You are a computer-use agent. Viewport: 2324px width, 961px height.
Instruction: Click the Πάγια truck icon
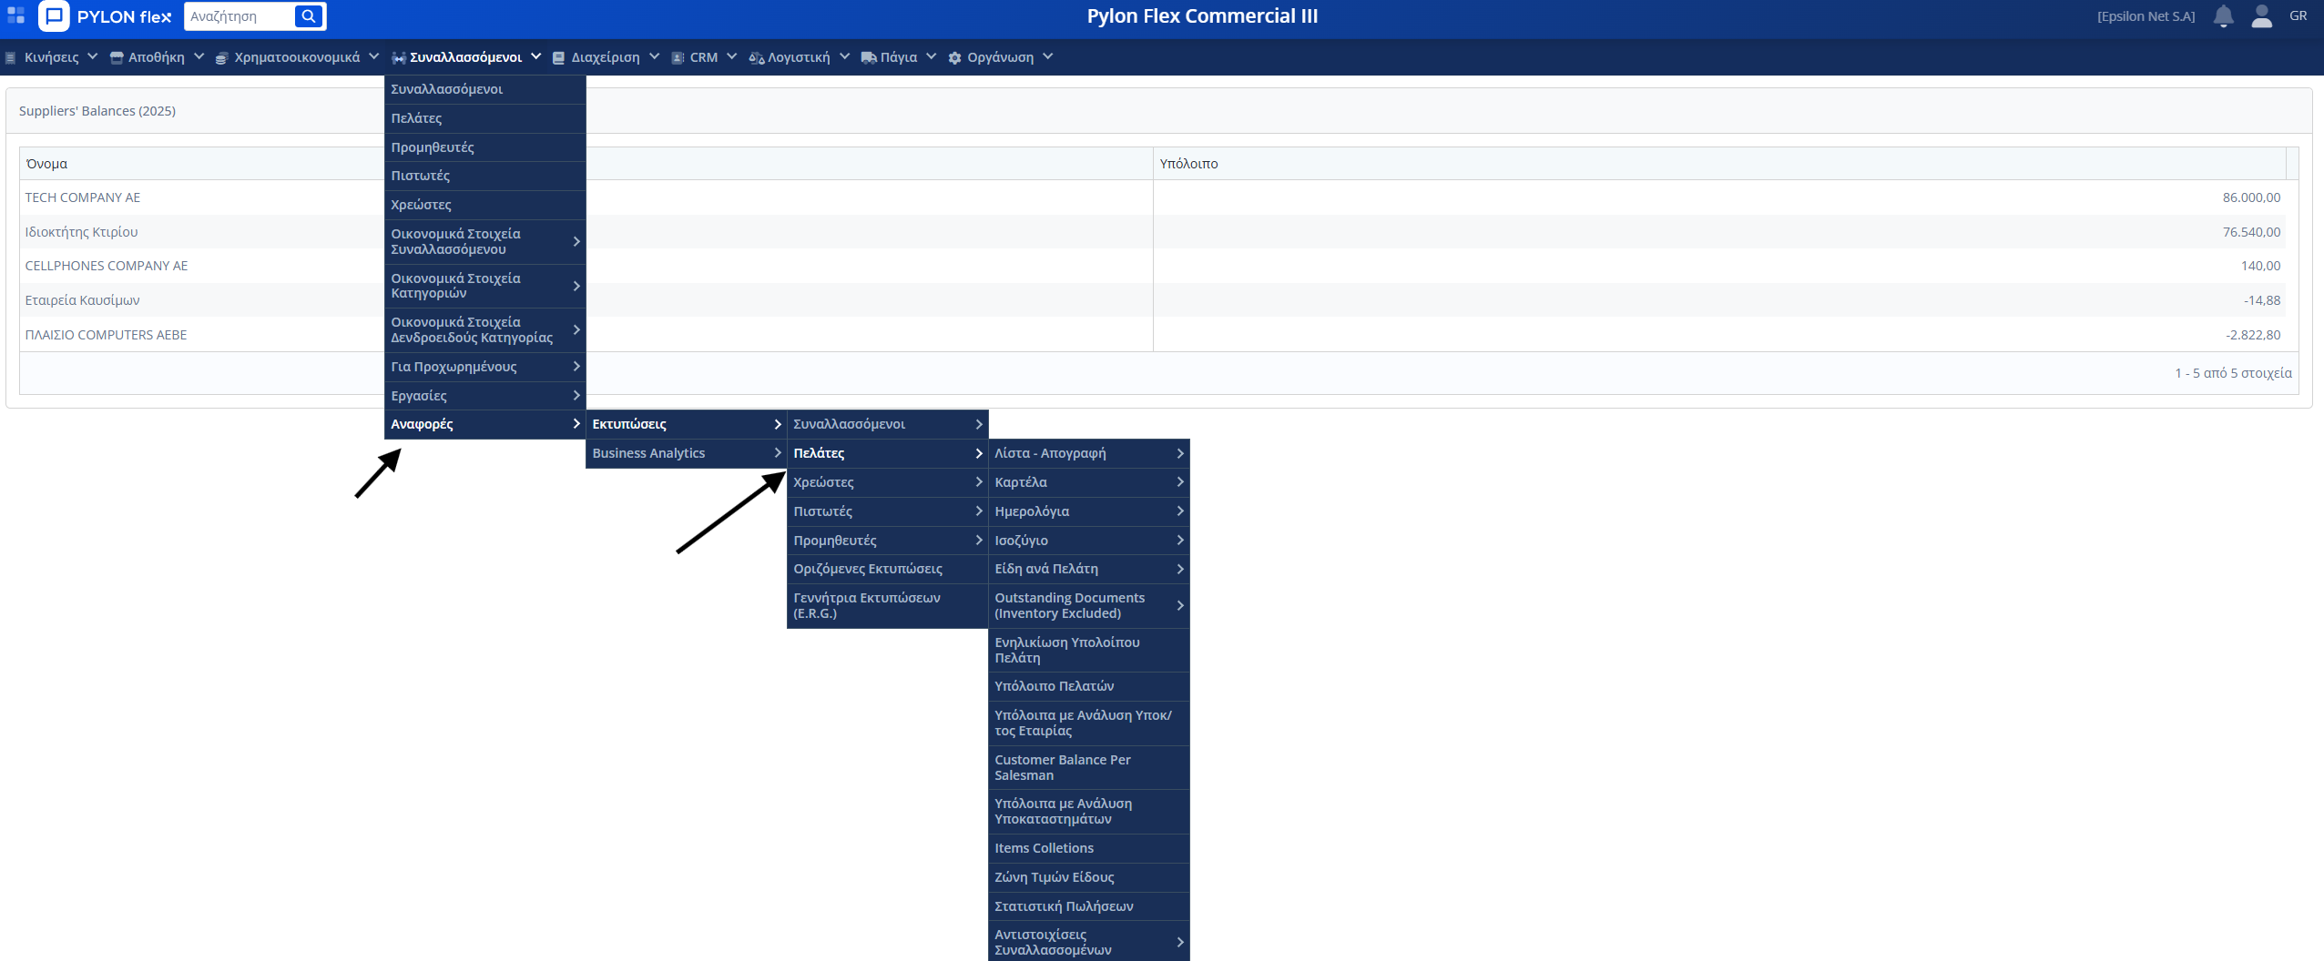869,57
